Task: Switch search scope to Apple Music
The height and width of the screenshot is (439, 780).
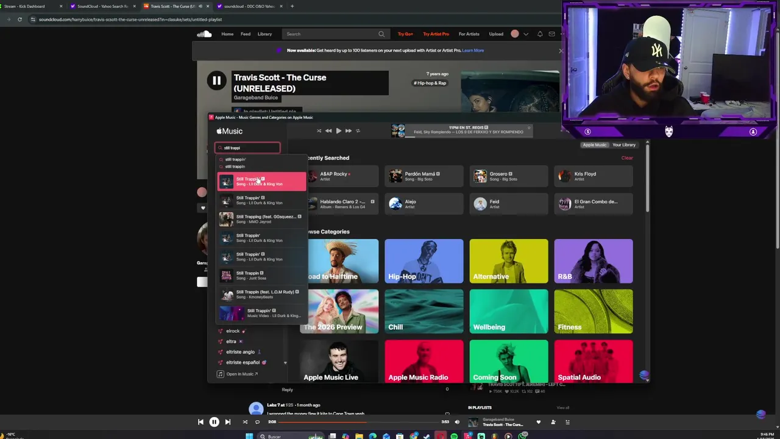Action: click(594, 145)
